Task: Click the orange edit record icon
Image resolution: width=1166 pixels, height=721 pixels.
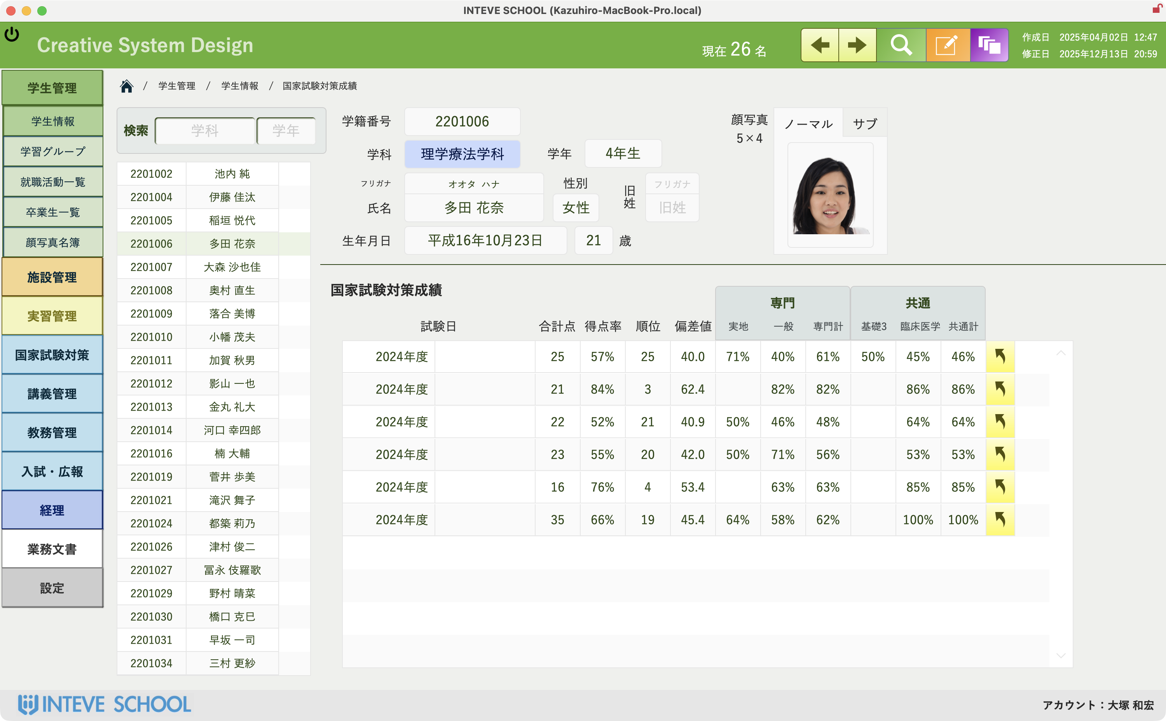Action: [947, 45]
